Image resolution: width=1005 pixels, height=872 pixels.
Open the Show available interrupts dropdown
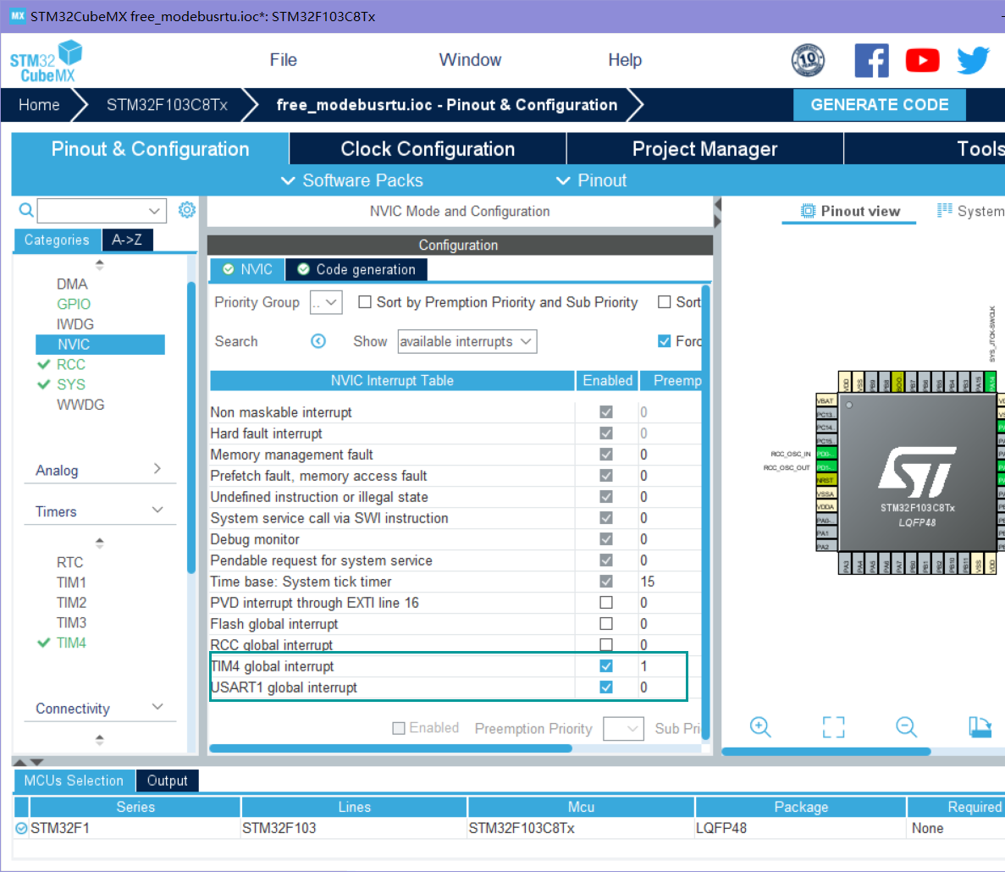[x=467, y=341]
